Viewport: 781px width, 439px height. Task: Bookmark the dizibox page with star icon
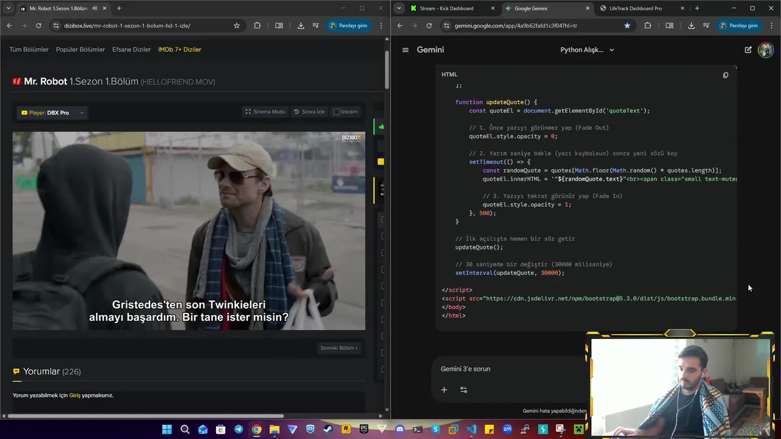click(237, 26)
